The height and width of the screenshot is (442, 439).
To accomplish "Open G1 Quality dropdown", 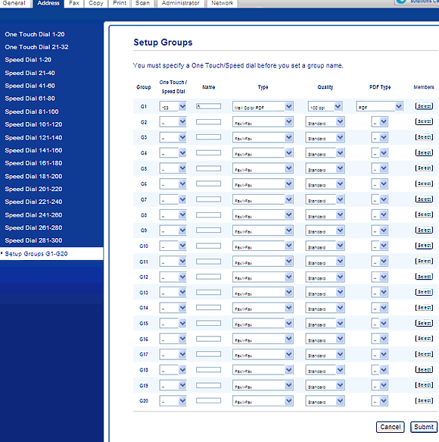I will click(325, 107).
